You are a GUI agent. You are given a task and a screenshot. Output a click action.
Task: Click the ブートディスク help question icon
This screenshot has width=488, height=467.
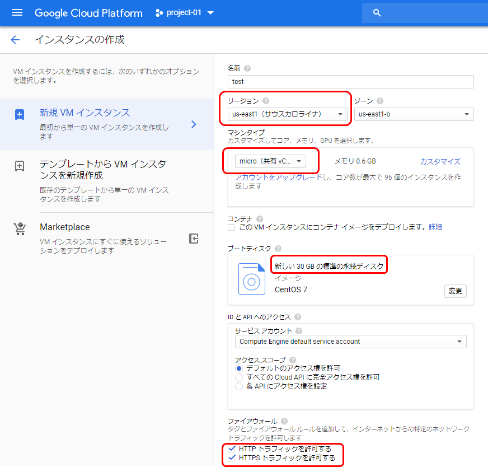[x=278, y=249]
